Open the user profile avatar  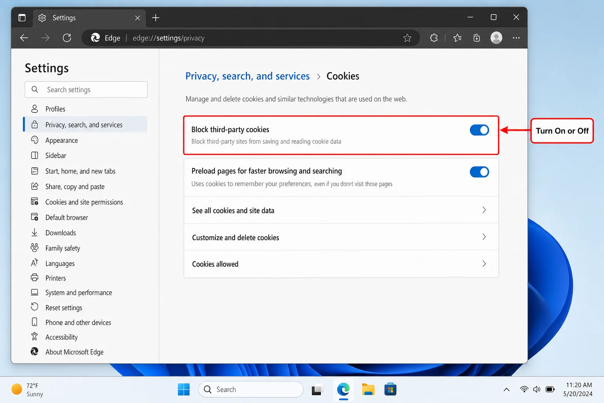click(496, 38)
